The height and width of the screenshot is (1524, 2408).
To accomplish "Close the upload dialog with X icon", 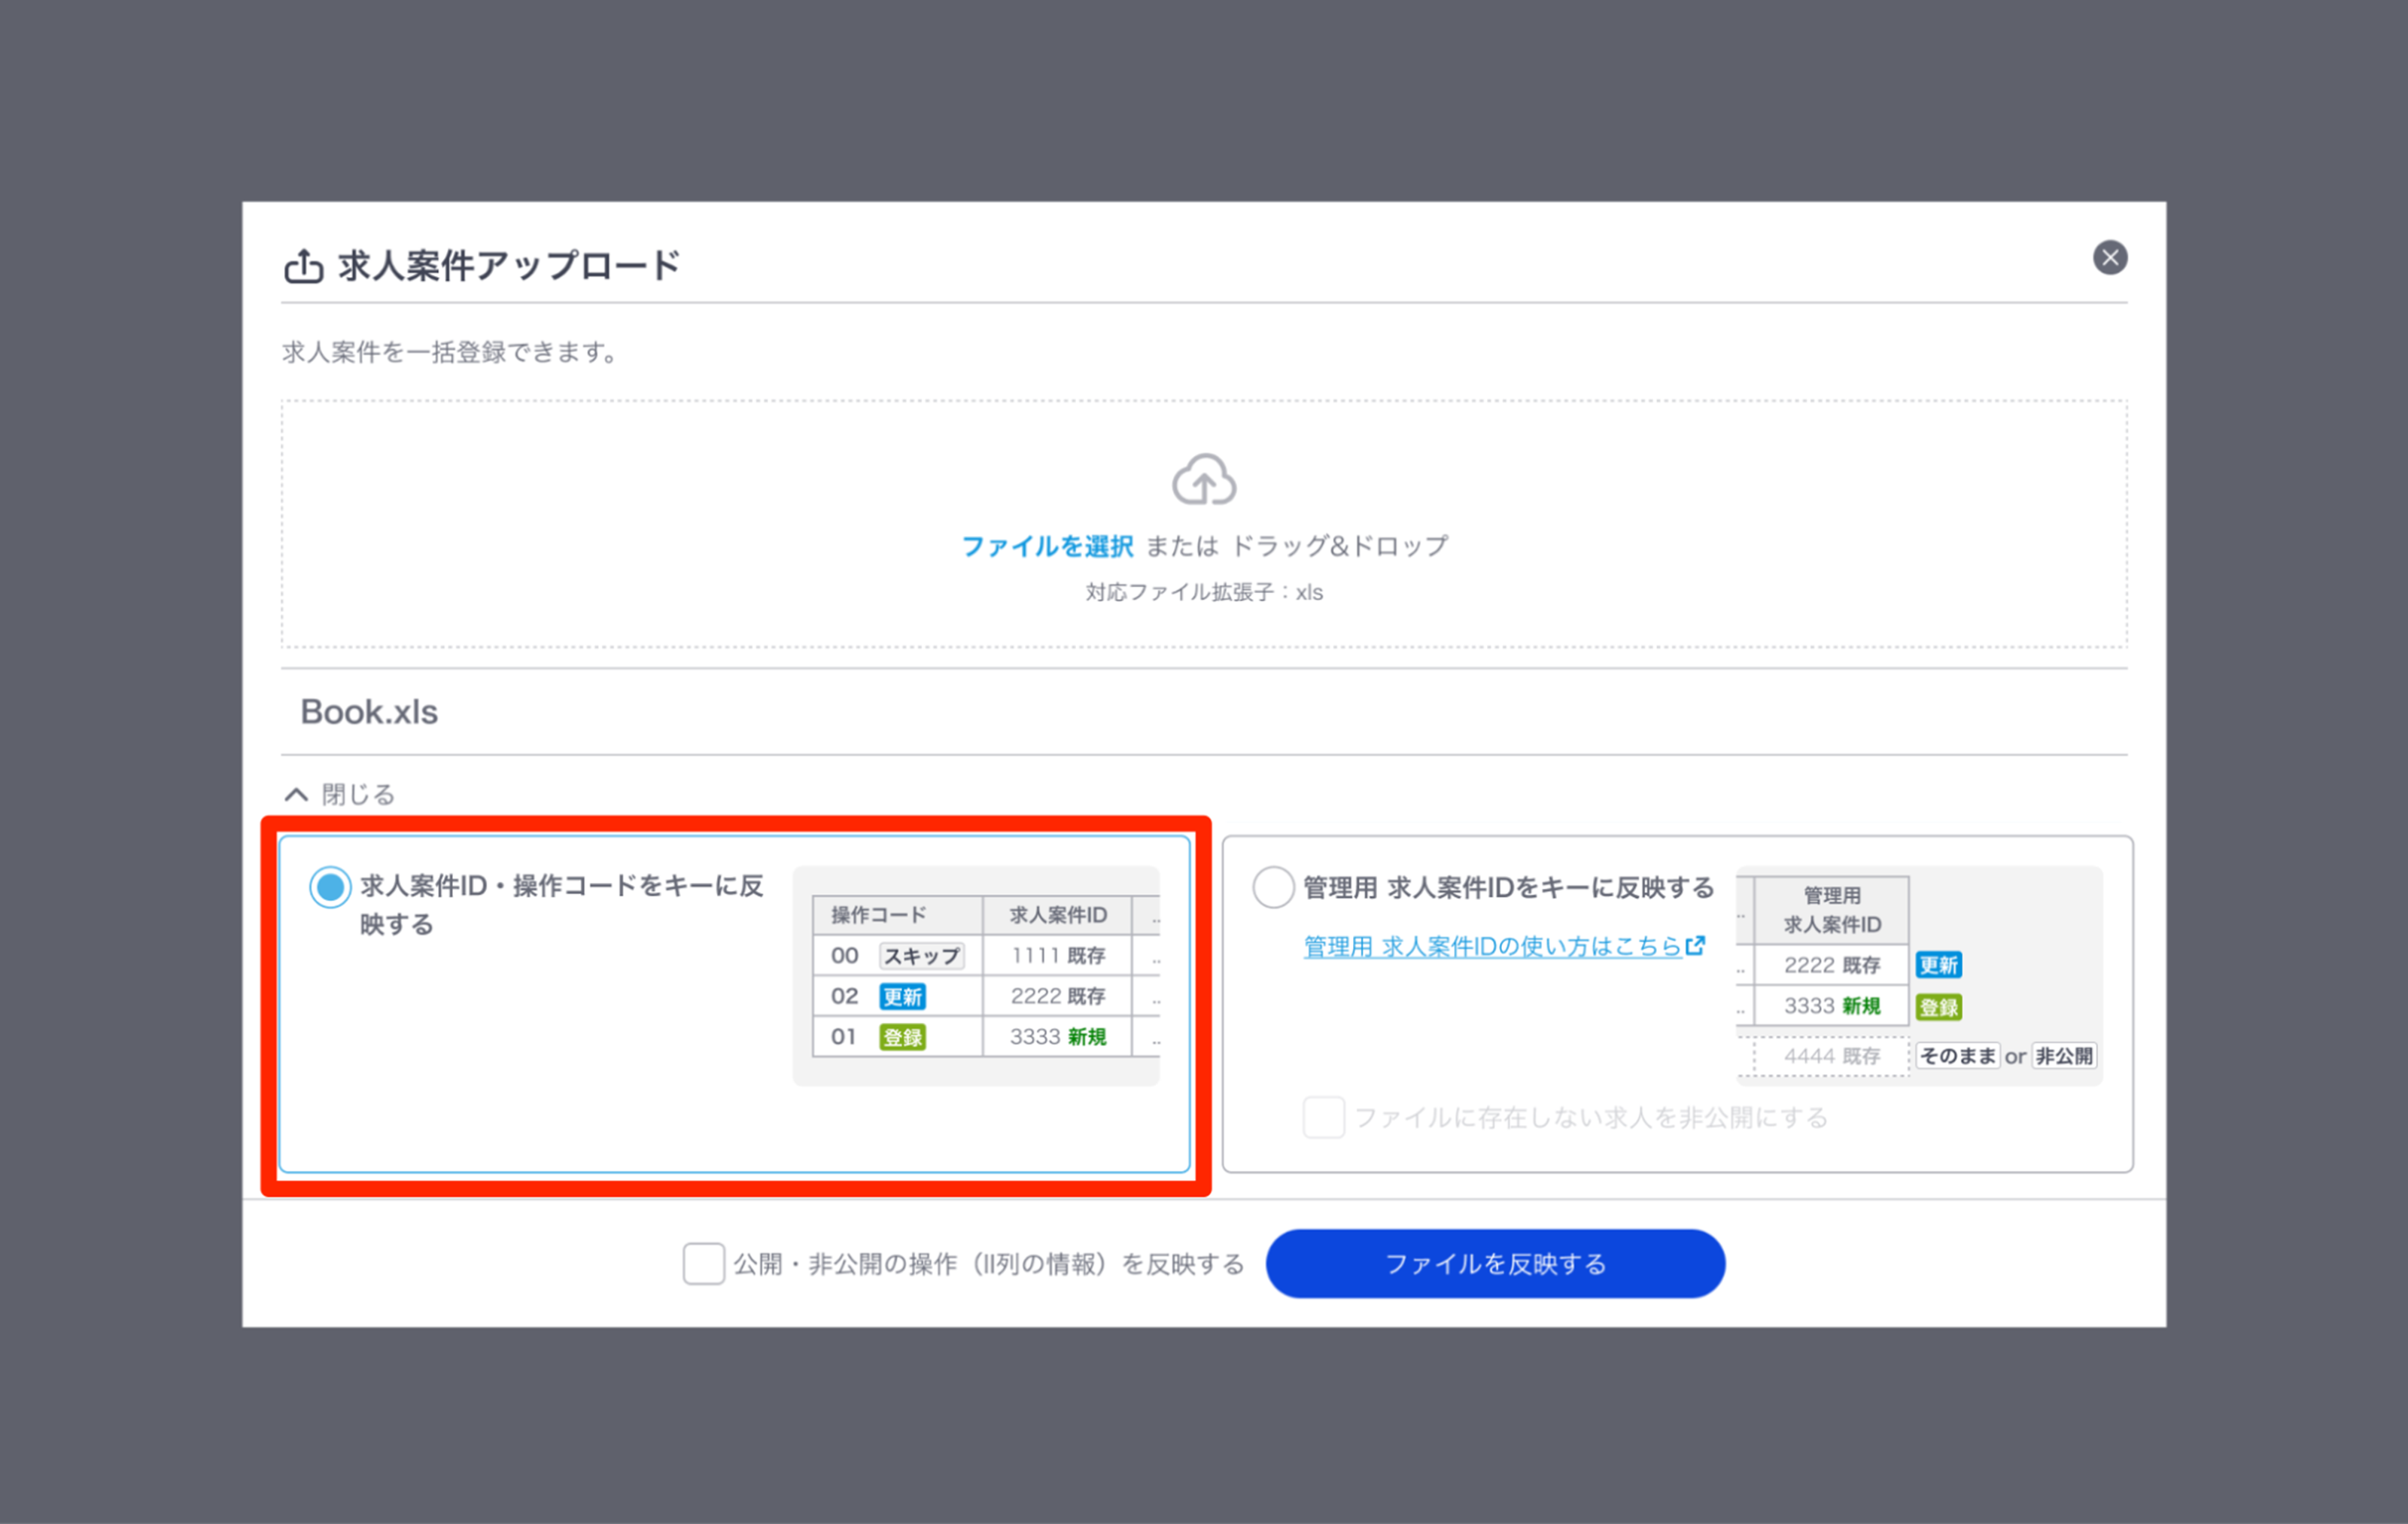I will 2110,258.
